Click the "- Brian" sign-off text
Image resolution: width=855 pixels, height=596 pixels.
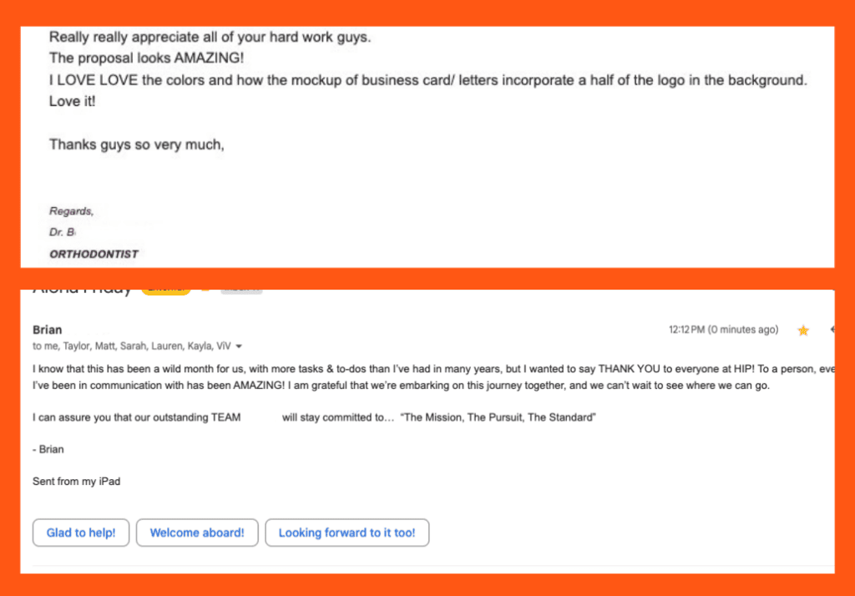(x=48, y=449)
